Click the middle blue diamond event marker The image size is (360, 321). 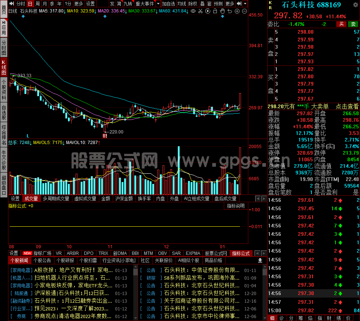[x=105, y=16]
